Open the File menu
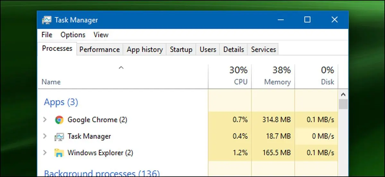385x177 pixels. (47, 35)
